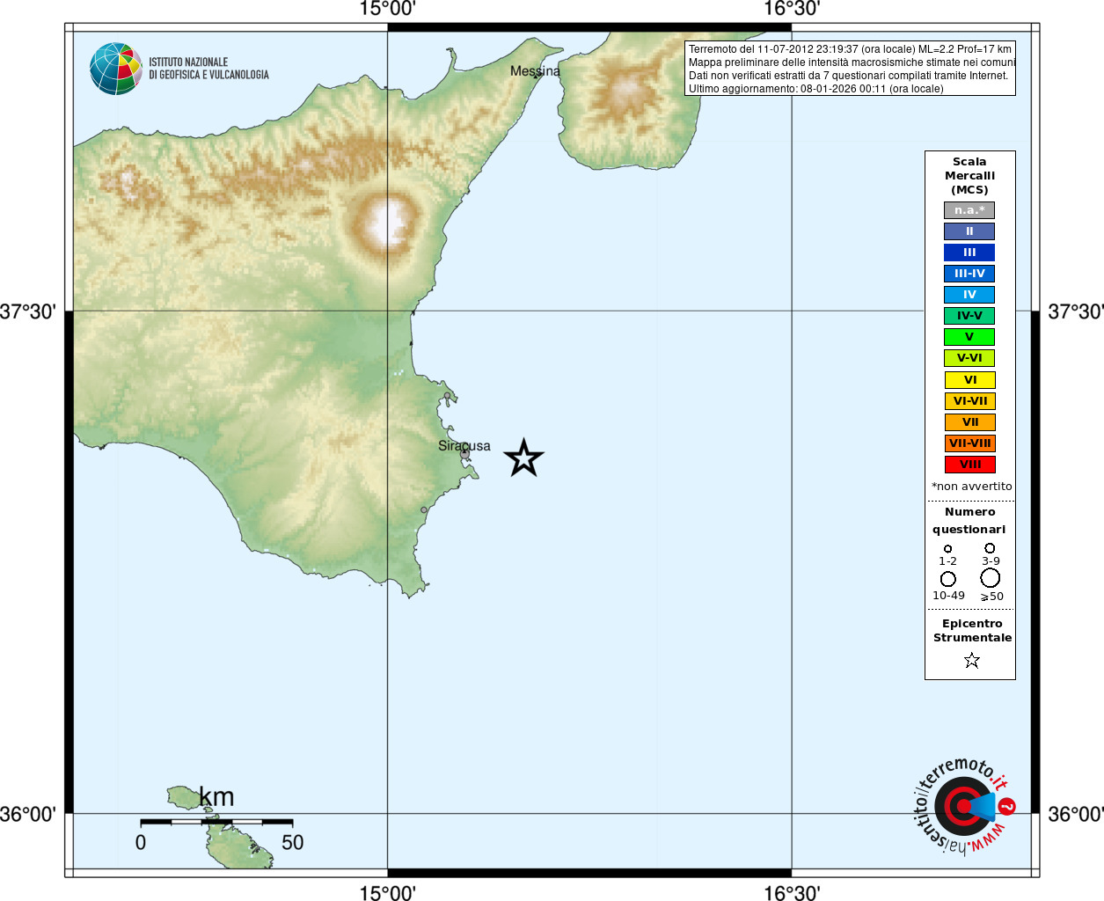This screenshot has width=1104, height=901.
Task: Click the blue III-IV intensity swatch
Action: tap(969, 274)
